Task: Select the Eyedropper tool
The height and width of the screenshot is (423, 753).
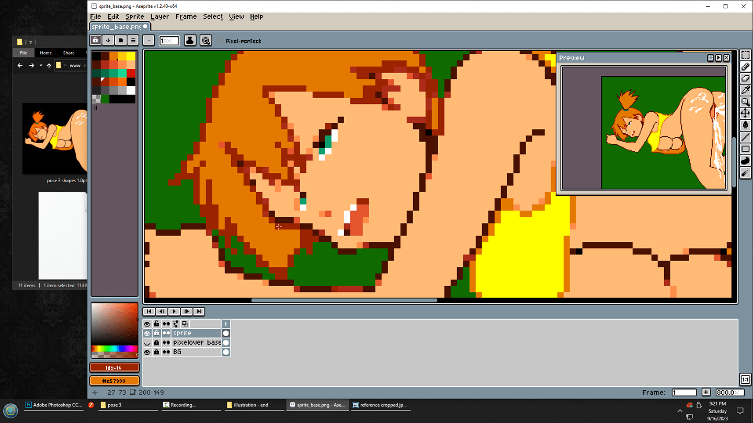Action: (x=746, y=90)
